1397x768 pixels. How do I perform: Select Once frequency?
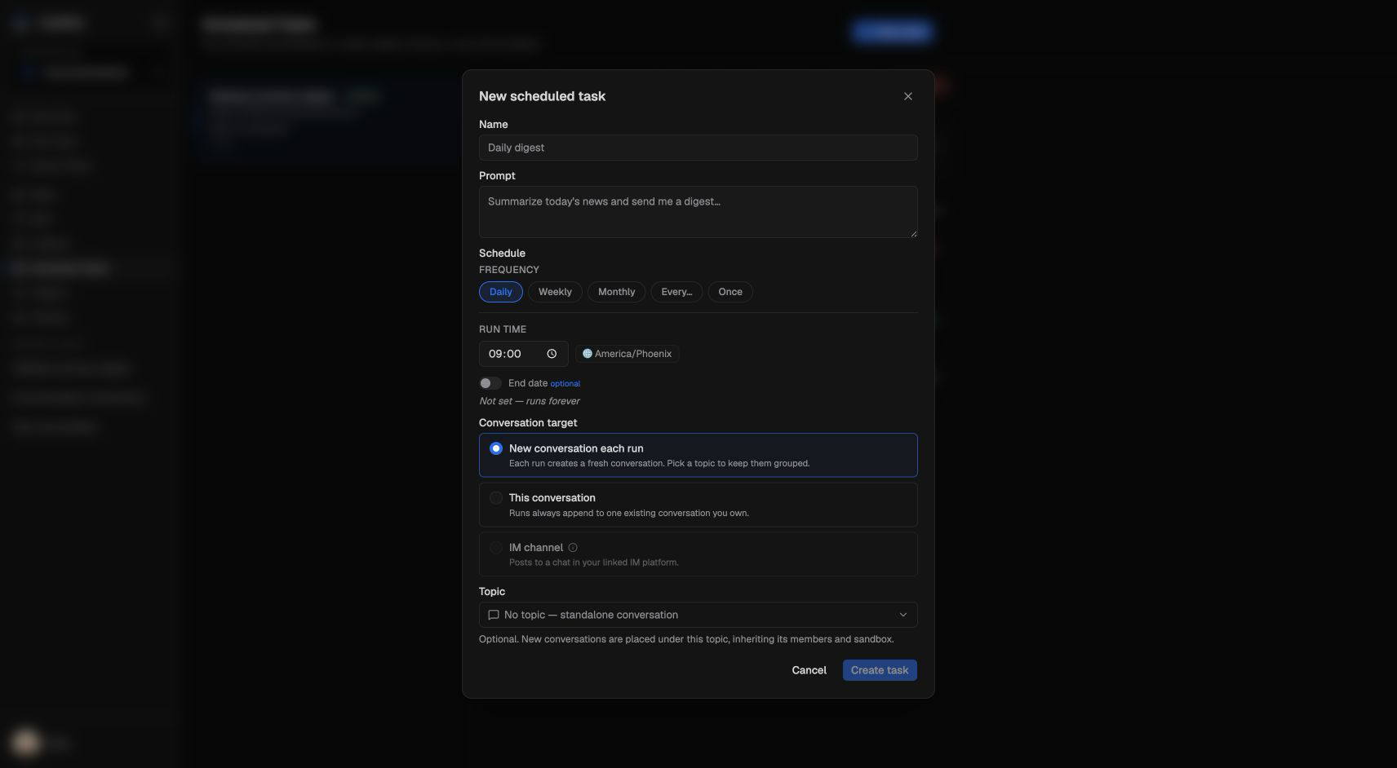[x=730, y=292]
